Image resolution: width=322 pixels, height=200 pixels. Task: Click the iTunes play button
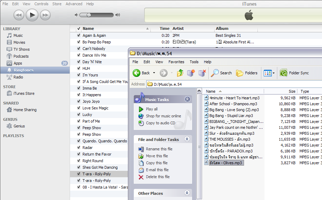(32, 15)
